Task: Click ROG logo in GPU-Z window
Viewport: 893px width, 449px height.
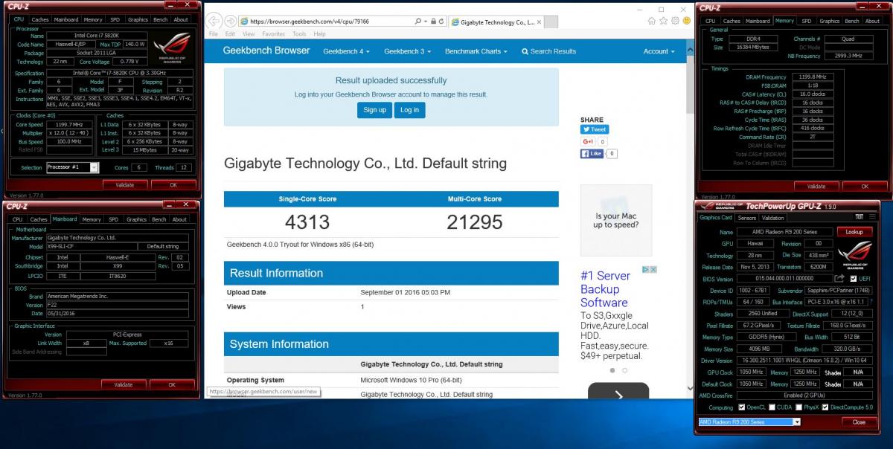Action: click(x=854, y=255)
